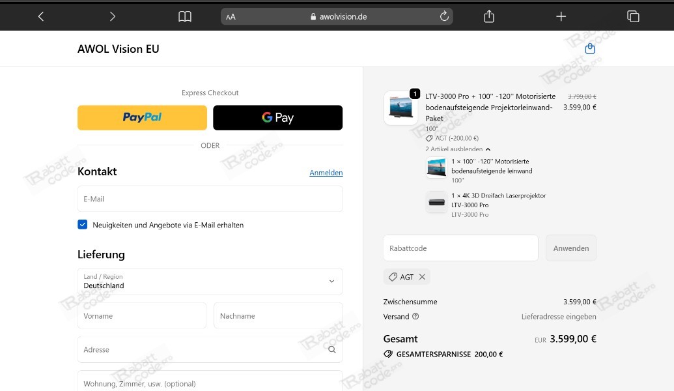Click the address search magnifier icon
Image resolution: width=674 pixels, height=391 pixels.
click(332, 349)
